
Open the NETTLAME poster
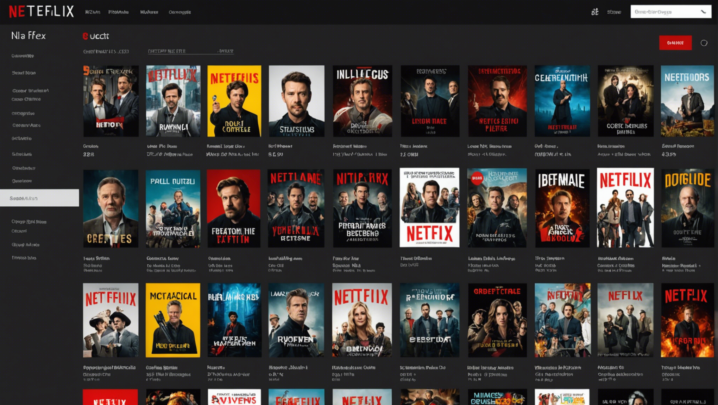(x=296, y=208)
